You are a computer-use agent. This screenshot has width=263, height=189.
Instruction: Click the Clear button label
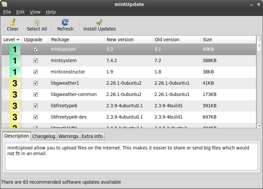point(13,29)
